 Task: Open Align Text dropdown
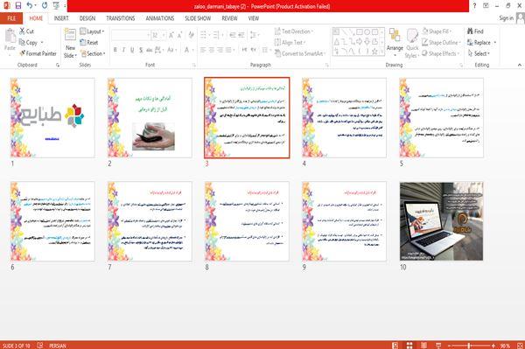[290, 43]
